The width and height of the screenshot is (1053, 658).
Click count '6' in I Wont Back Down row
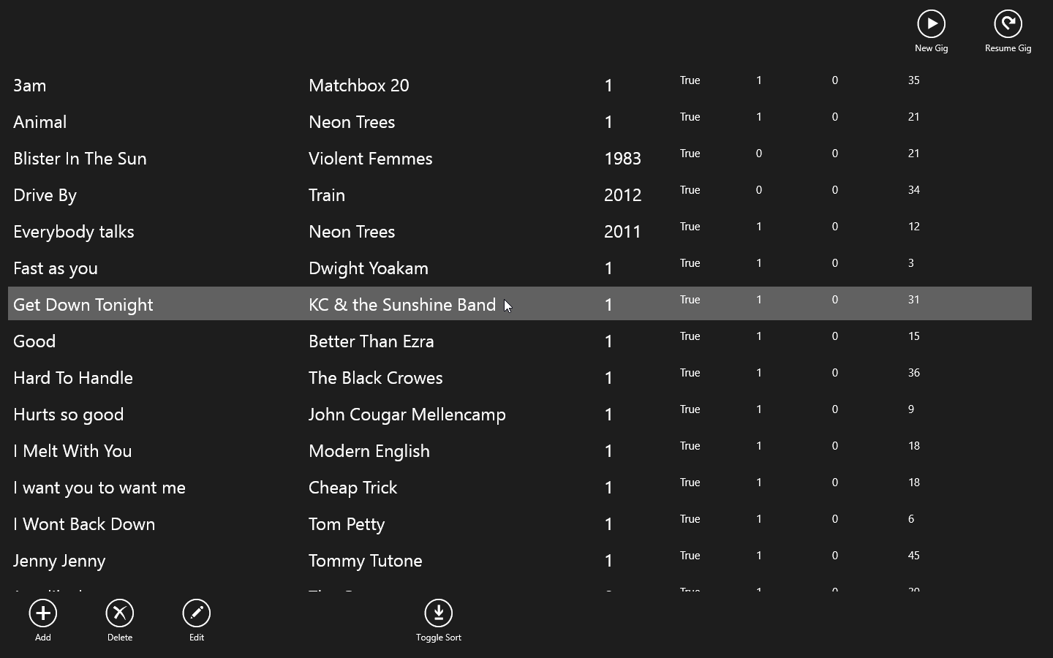tap(911, 519)
